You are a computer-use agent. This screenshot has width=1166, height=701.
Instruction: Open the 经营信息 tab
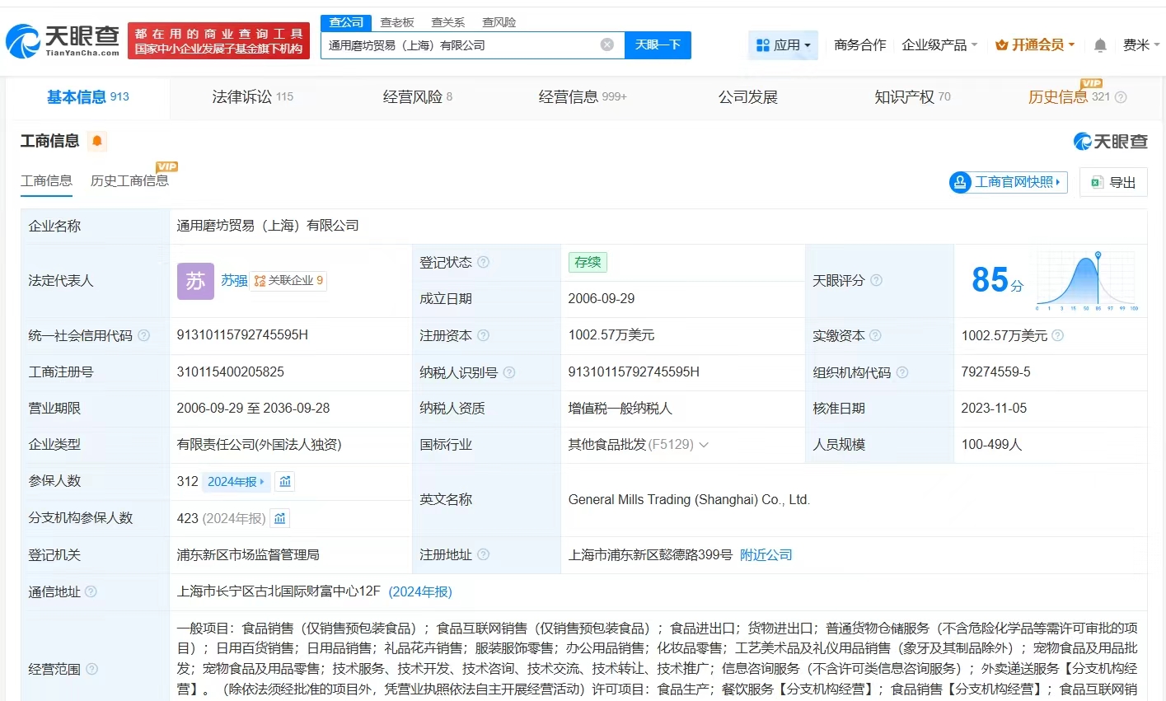pyautogui.click(x=583, y=97)
